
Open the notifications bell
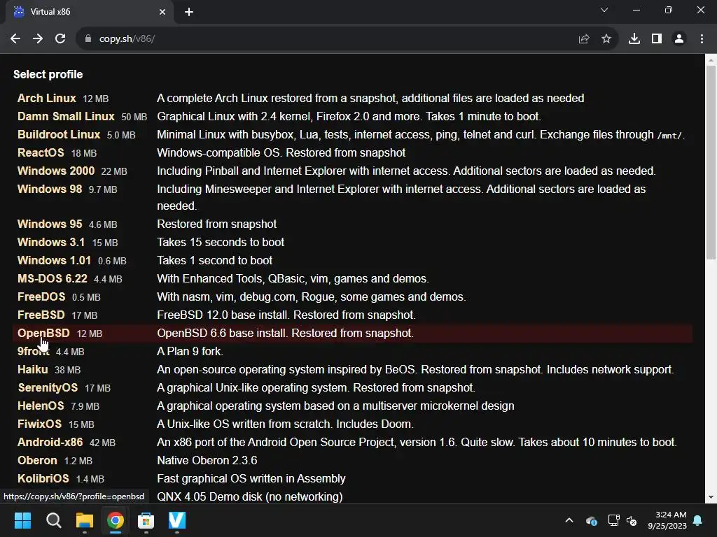pos(698,520)
